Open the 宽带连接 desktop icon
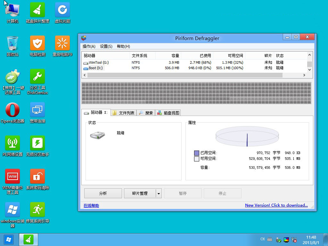 tap(37, 113)
